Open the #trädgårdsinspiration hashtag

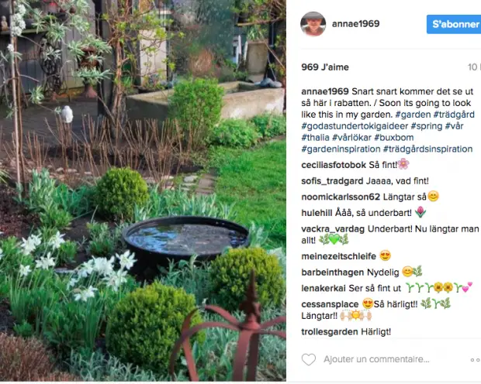(x=427, y=149)
